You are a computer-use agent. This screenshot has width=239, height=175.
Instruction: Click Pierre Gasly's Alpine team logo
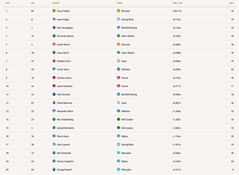point(118,136)
